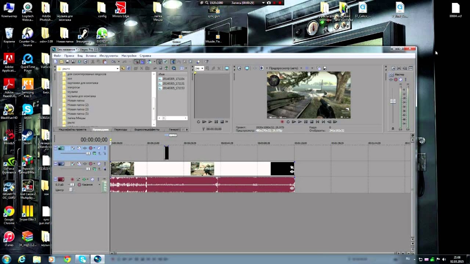
Task: Open track 2 FX icon
Action: [x=85, y=164]
